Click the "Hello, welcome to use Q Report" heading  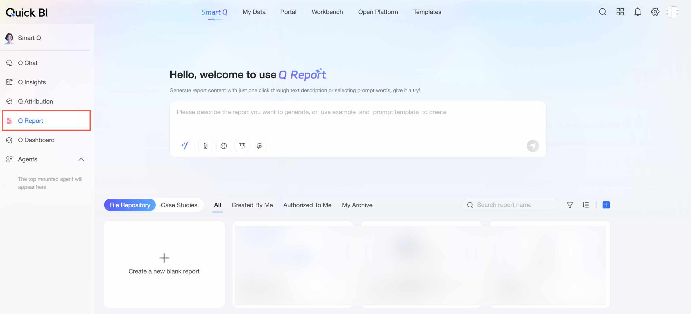click(x=248, y=75)
